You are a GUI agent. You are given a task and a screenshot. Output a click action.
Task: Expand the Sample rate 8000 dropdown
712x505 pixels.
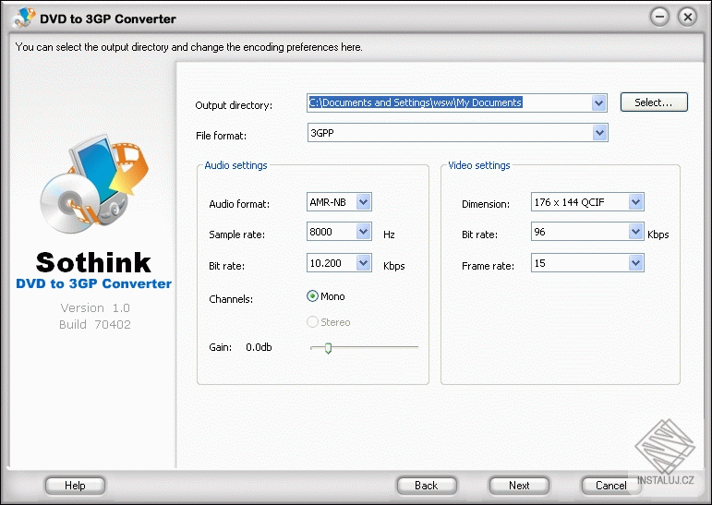(x=363, y=232)
